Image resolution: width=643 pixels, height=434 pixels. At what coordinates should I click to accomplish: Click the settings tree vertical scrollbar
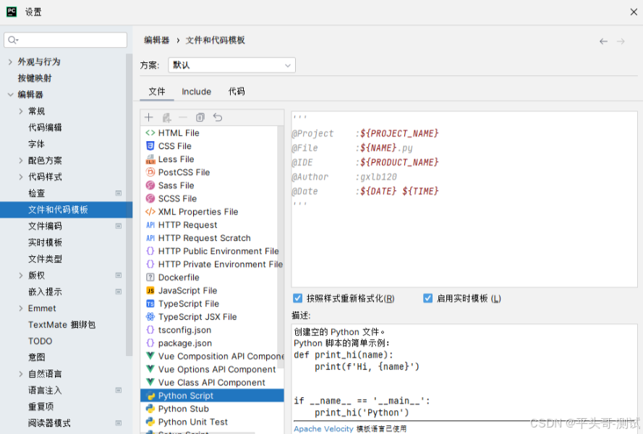pos(129,205)
